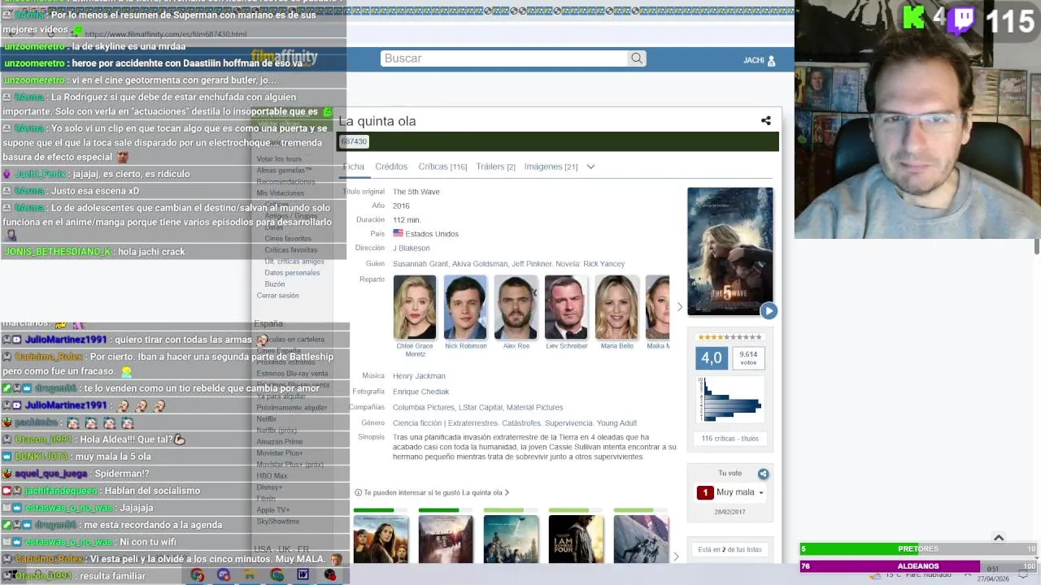The width and height of the screenshot is (1041, 585).
Task: Open Buzón in the side menu
Action: tap(275, 284)
